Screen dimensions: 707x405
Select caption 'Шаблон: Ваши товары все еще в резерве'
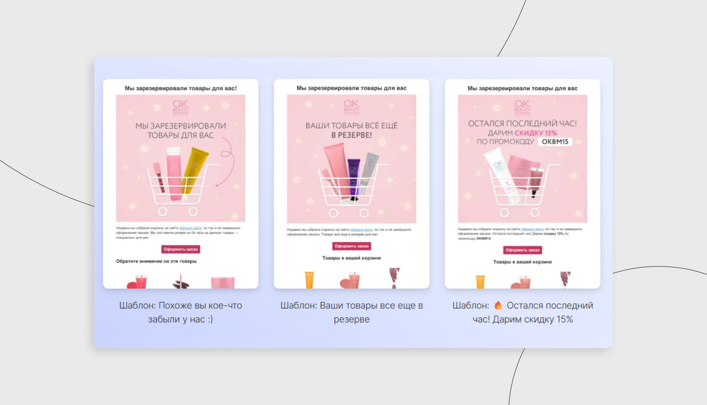click(x=352, y=312)
